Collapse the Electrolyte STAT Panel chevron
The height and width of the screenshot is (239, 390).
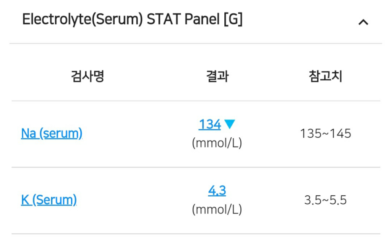point(363,22)
